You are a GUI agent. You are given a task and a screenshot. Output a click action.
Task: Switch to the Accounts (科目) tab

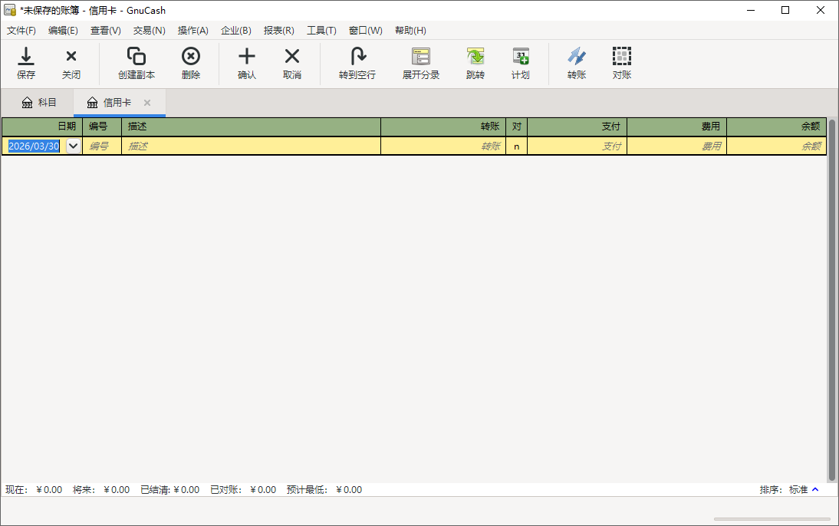point(39,103)
